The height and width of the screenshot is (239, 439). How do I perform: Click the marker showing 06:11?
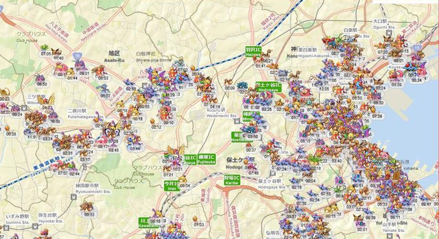point(395,214)
